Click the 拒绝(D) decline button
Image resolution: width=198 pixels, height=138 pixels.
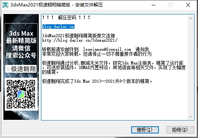[180, 130]
